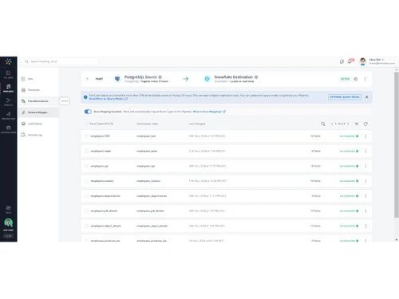
Task: Click the Destination Table column header
Action: coord(147,124)
